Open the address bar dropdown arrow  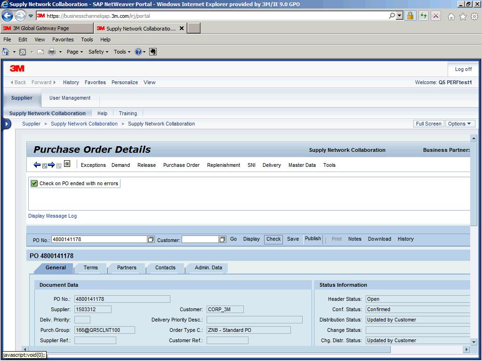pos(399,16)
